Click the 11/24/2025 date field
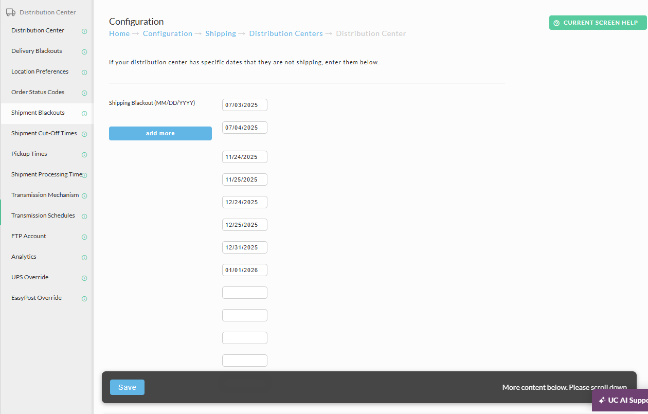Viewport: 648px width, 414px height. pos(245,157)
